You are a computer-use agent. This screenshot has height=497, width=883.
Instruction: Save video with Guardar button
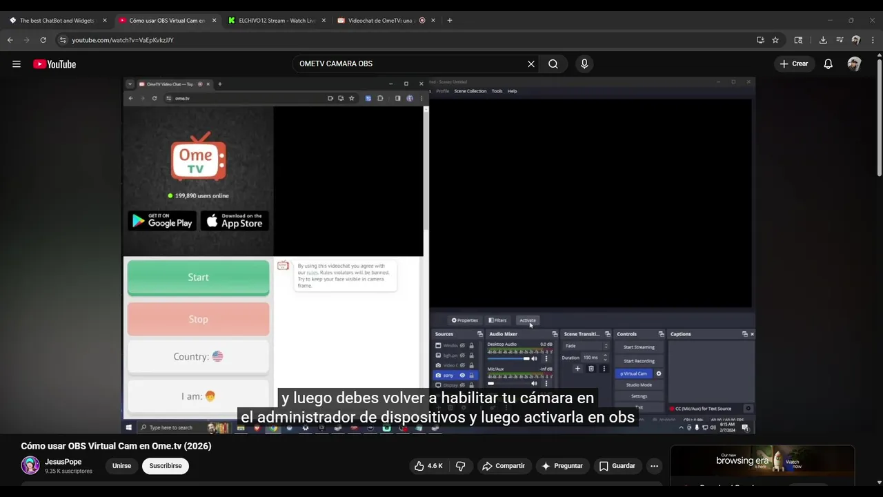click(x=617, y=466)
